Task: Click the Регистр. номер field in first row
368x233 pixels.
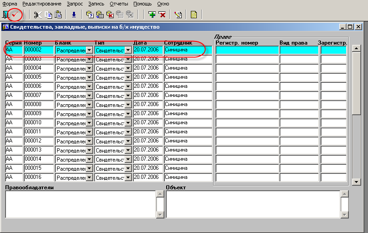Action: click(247, 50)
